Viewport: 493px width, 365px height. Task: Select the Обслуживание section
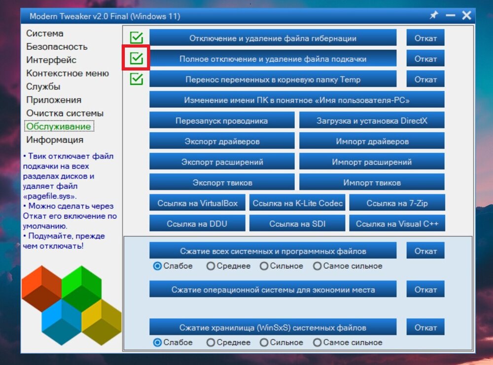(x=59, y=126)
